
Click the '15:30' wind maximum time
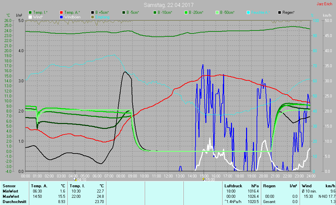click(308, 196)
